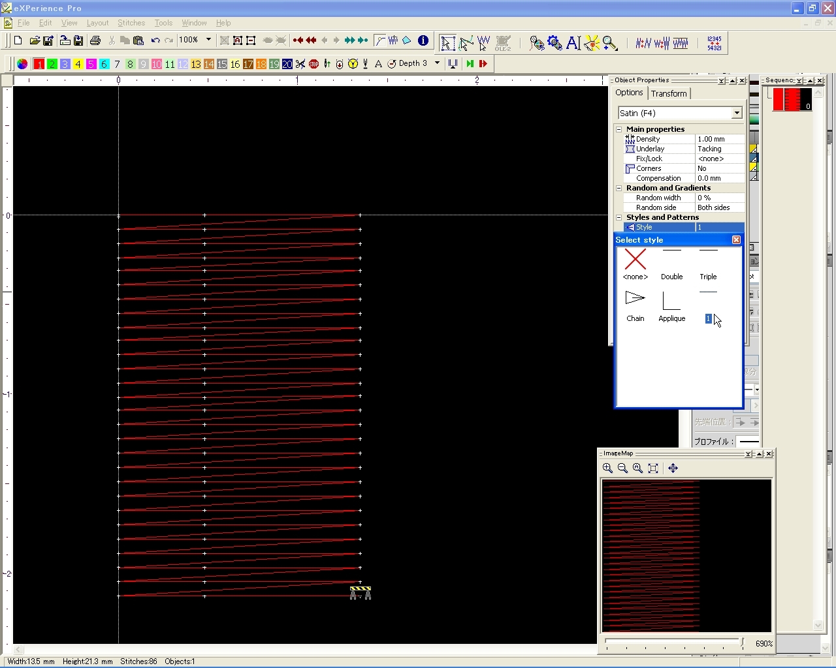Image resolution: width=836 pixels, height=668 pixels.
Task: Click ImageMap fit-to-window icon
Action: point(653,468)
